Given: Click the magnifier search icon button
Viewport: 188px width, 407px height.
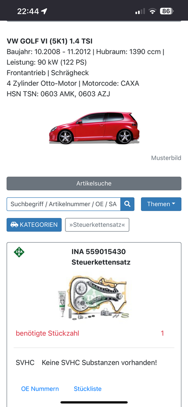Looking at the screenshot, I should tap(127, 204).
